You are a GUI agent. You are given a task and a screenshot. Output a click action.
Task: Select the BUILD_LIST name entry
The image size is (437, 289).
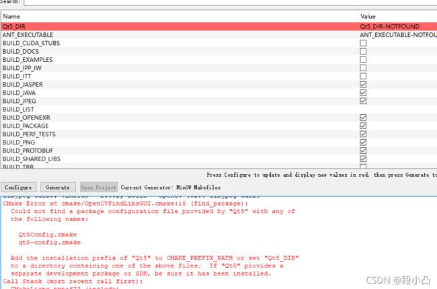18,110
